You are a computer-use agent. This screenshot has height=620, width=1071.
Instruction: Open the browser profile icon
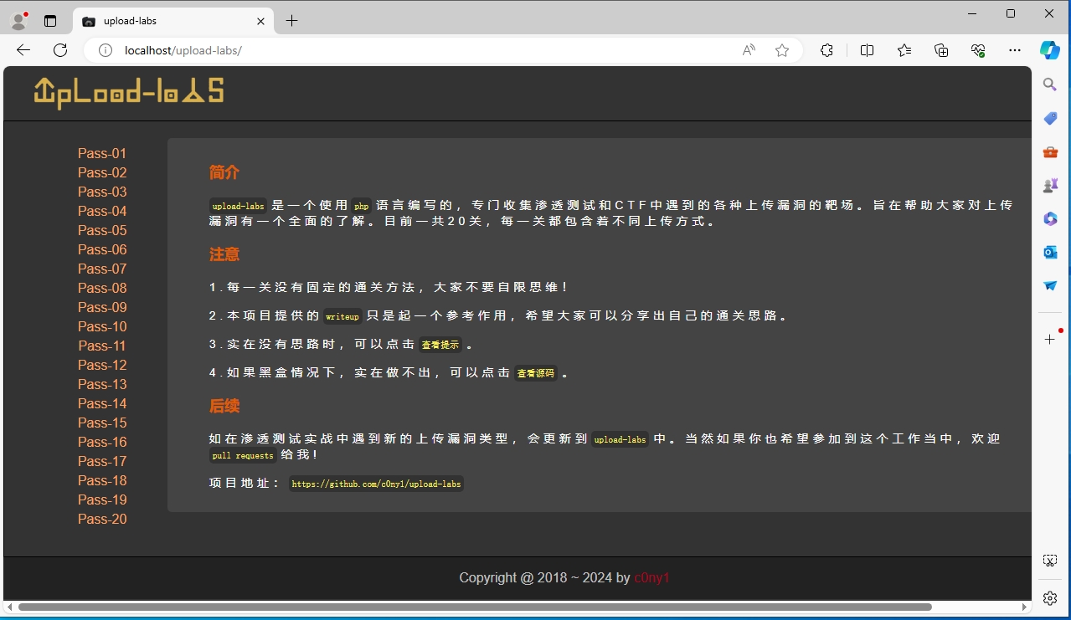[x=18, y=20]
